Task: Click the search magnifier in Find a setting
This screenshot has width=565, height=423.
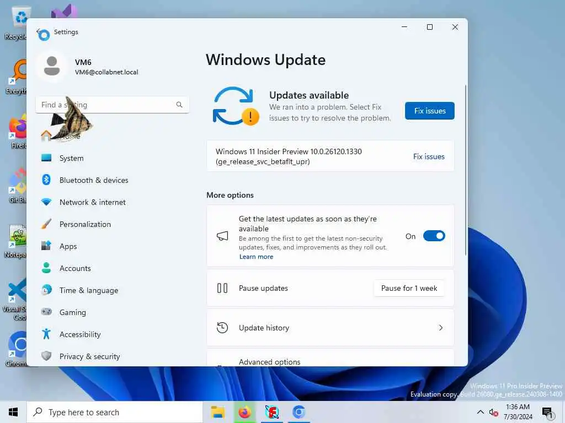Action: pyautogui.click(x=179, y=105)
